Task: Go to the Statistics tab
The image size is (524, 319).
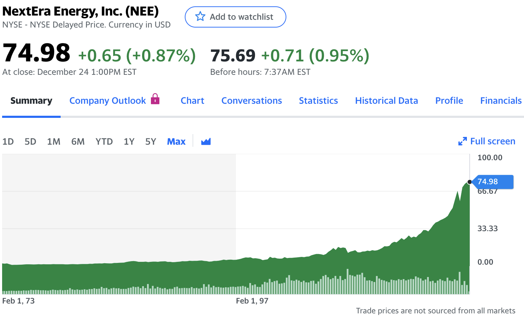Action: point(318,101)
